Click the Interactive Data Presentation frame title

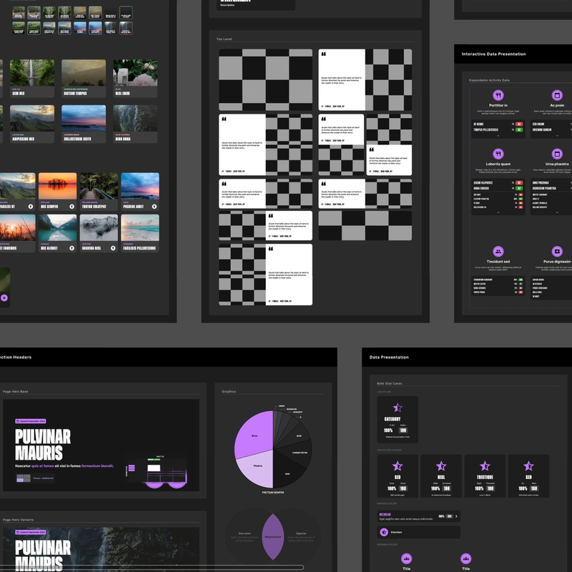pyautogui.click(x=493, y=54)
